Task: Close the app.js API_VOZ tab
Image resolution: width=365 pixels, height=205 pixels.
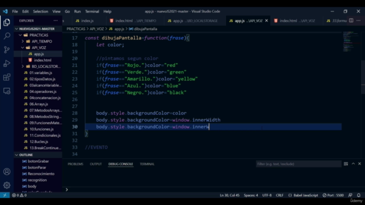Action: pos(266,20)
